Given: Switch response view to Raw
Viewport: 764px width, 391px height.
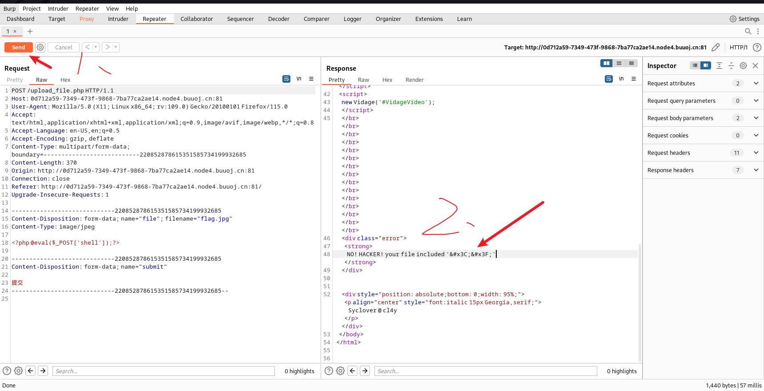Looking at the screenshot, I should tap(363, 80).
